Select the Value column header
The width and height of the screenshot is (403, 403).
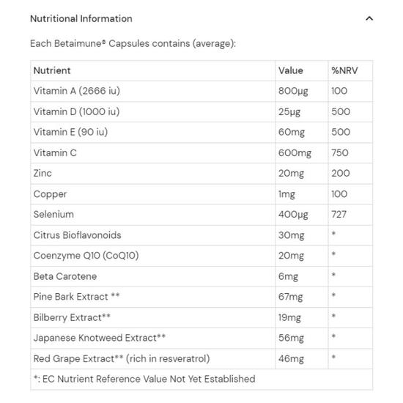[291, 70]
